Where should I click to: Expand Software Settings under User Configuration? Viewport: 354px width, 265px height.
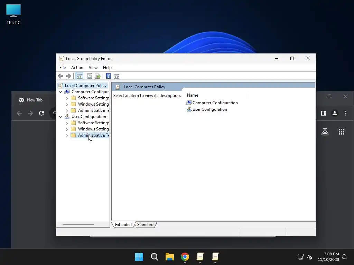click(x=67, y=123)
